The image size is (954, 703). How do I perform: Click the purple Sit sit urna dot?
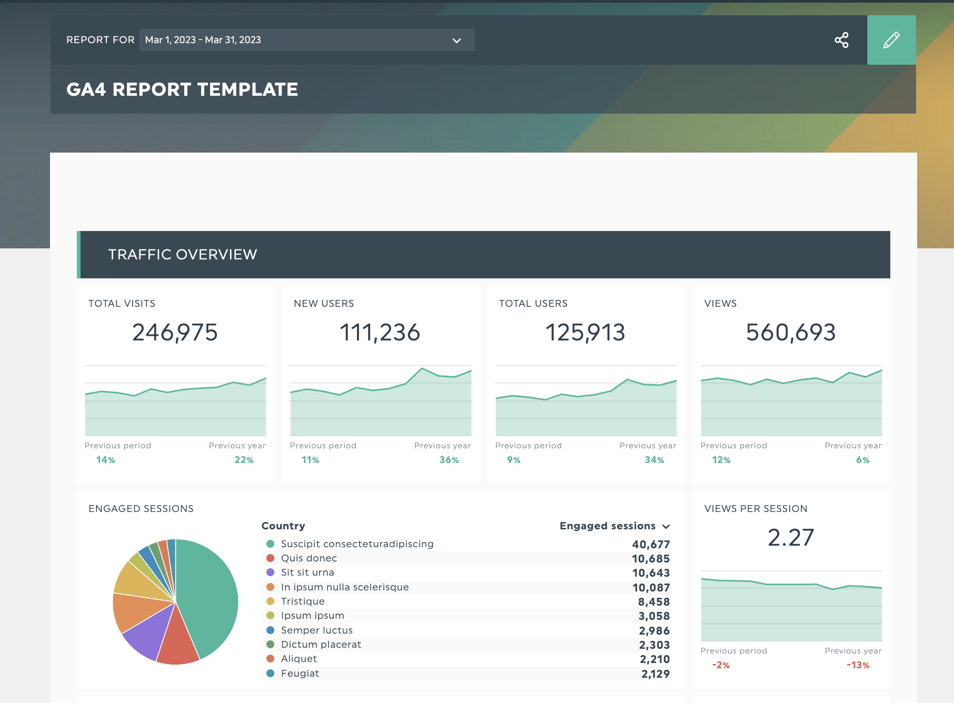(271, 573)
